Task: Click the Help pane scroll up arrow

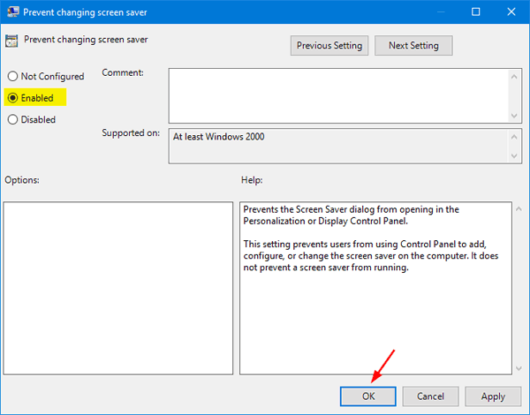Action: point(519,209)
